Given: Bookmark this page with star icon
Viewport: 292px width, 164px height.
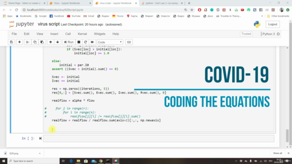Looking at the screenshot, I should pyautogui.click(x=192, y=10).
